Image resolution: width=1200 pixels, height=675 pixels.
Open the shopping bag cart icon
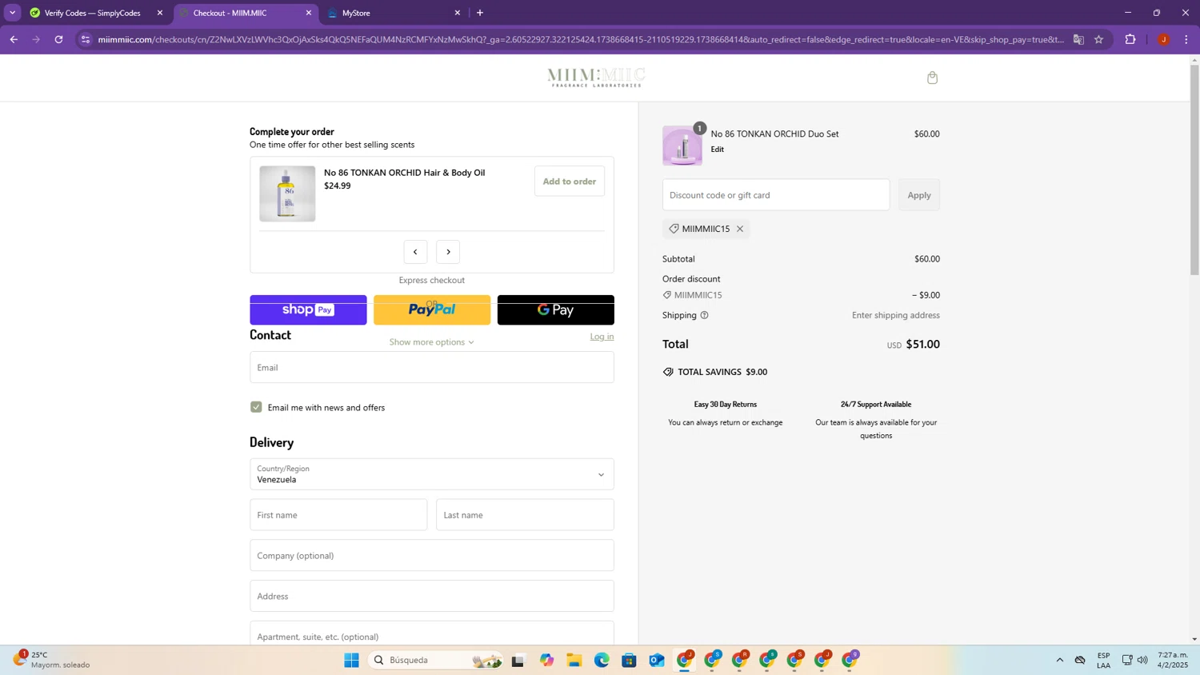pos(932,78)
